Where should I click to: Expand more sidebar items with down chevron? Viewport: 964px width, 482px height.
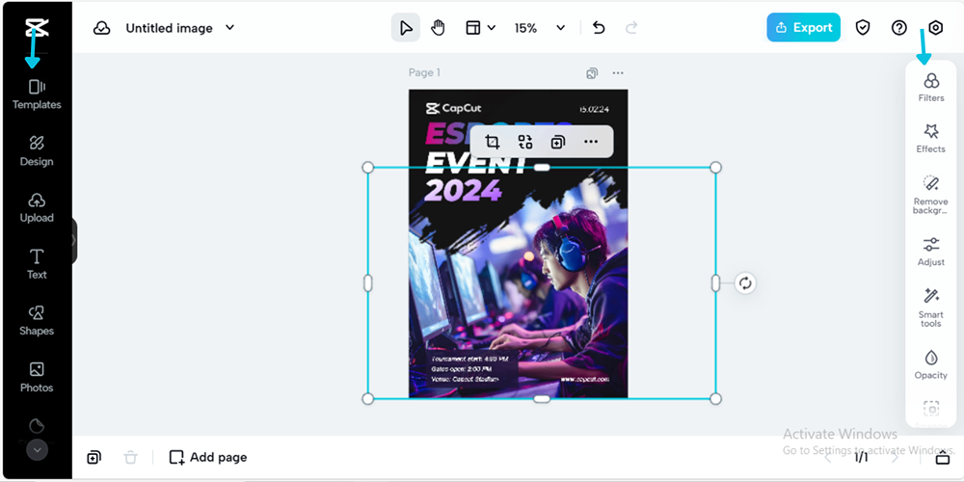(x=37, y=450)
